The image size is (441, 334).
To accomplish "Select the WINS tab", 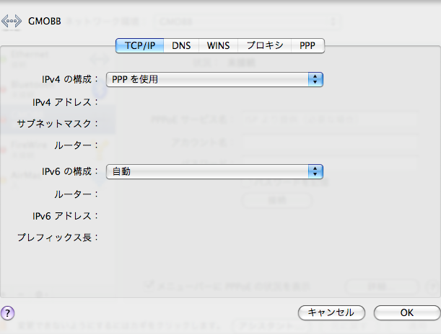I will 218,46.
